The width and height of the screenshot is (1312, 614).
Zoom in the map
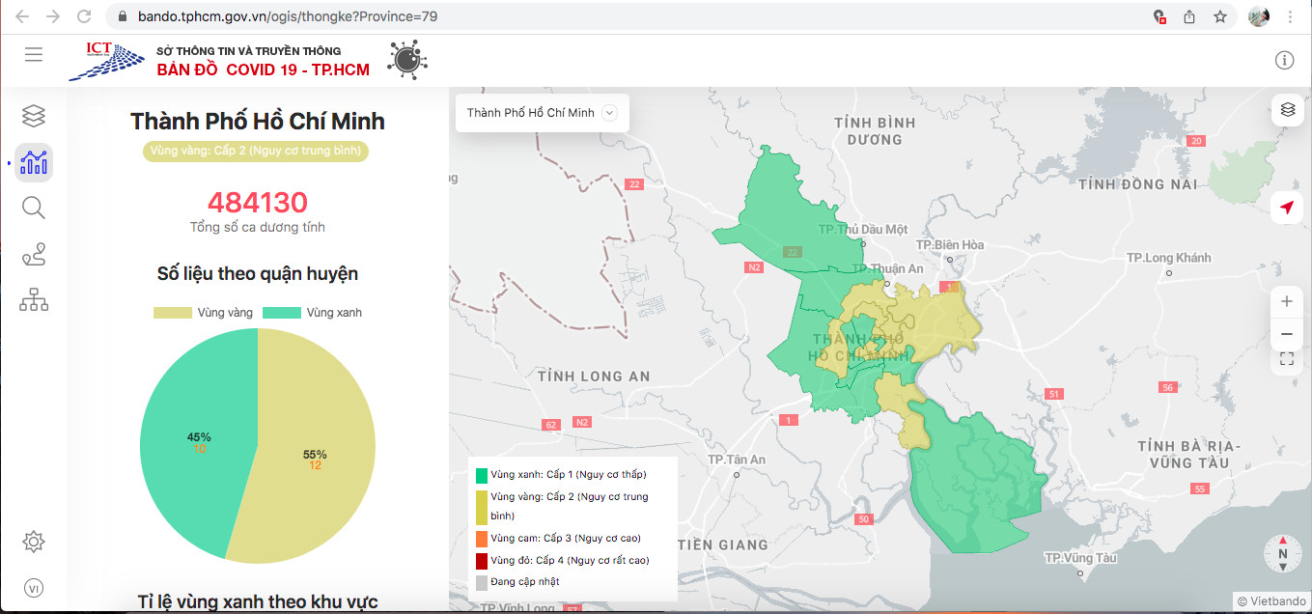point(1287,301)
